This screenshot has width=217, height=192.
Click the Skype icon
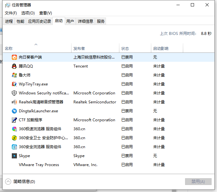(x=14, y=156)
